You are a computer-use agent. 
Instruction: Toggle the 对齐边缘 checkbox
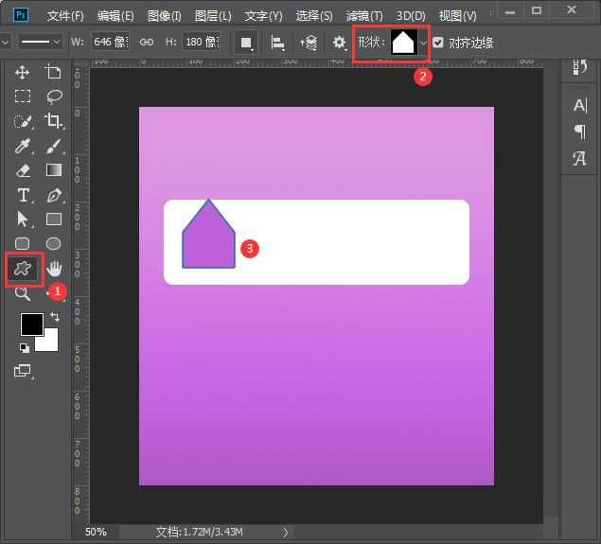tap(437, 43)
